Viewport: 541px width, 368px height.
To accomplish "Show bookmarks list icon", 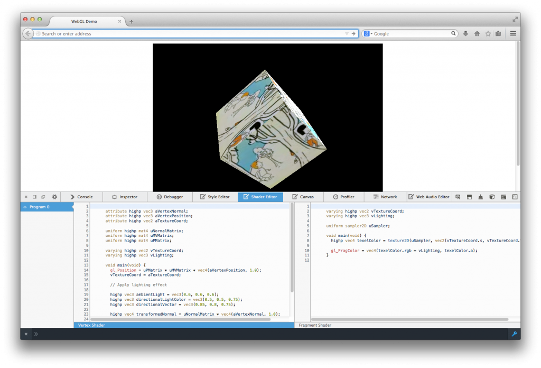I will (x=498, y=33).
